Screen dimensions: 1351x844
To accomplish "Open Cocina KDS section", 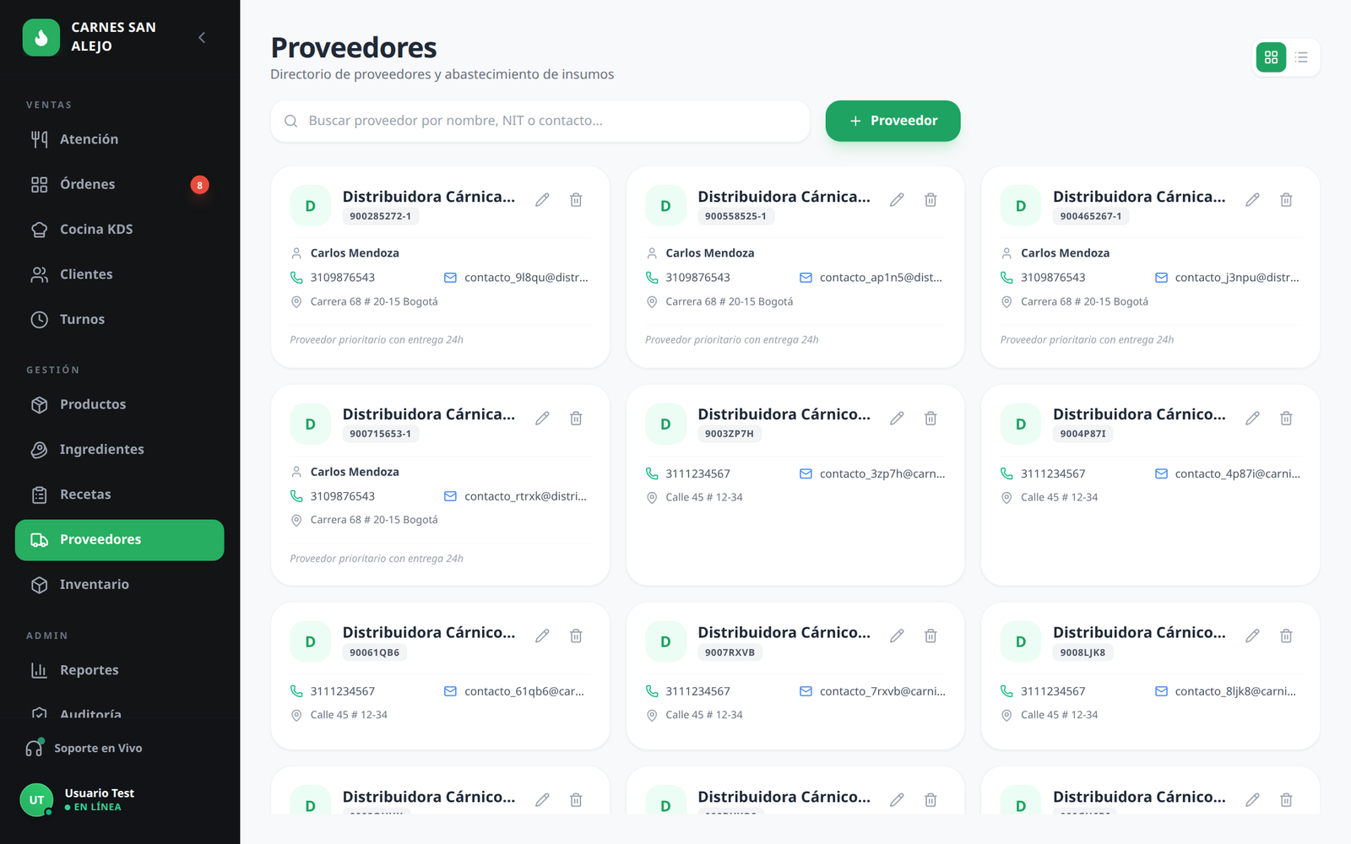I will point(119,230).
